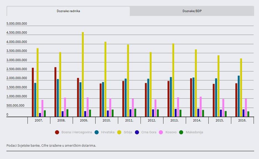Screen dimensions: 259x159
Task: Toggle Bosna i Hercegovina red legend circle
Action: [57, 132]
